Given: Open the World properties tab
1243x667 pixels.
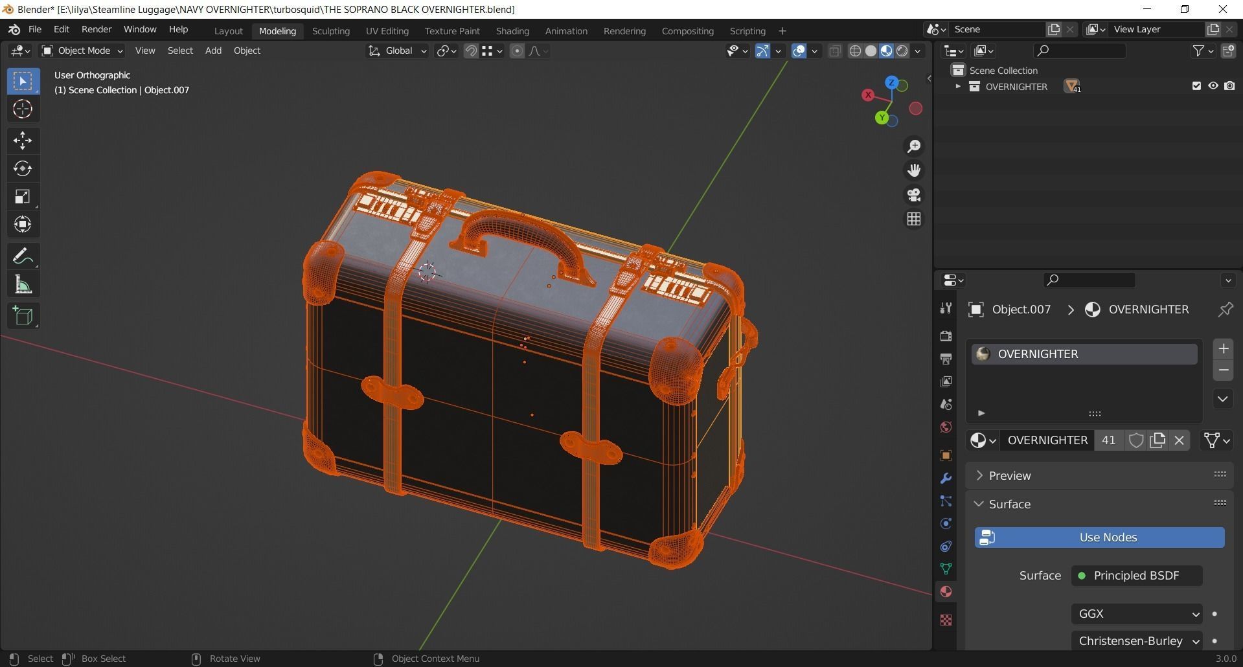Looking at the screenshot, I should pos(946,427).
